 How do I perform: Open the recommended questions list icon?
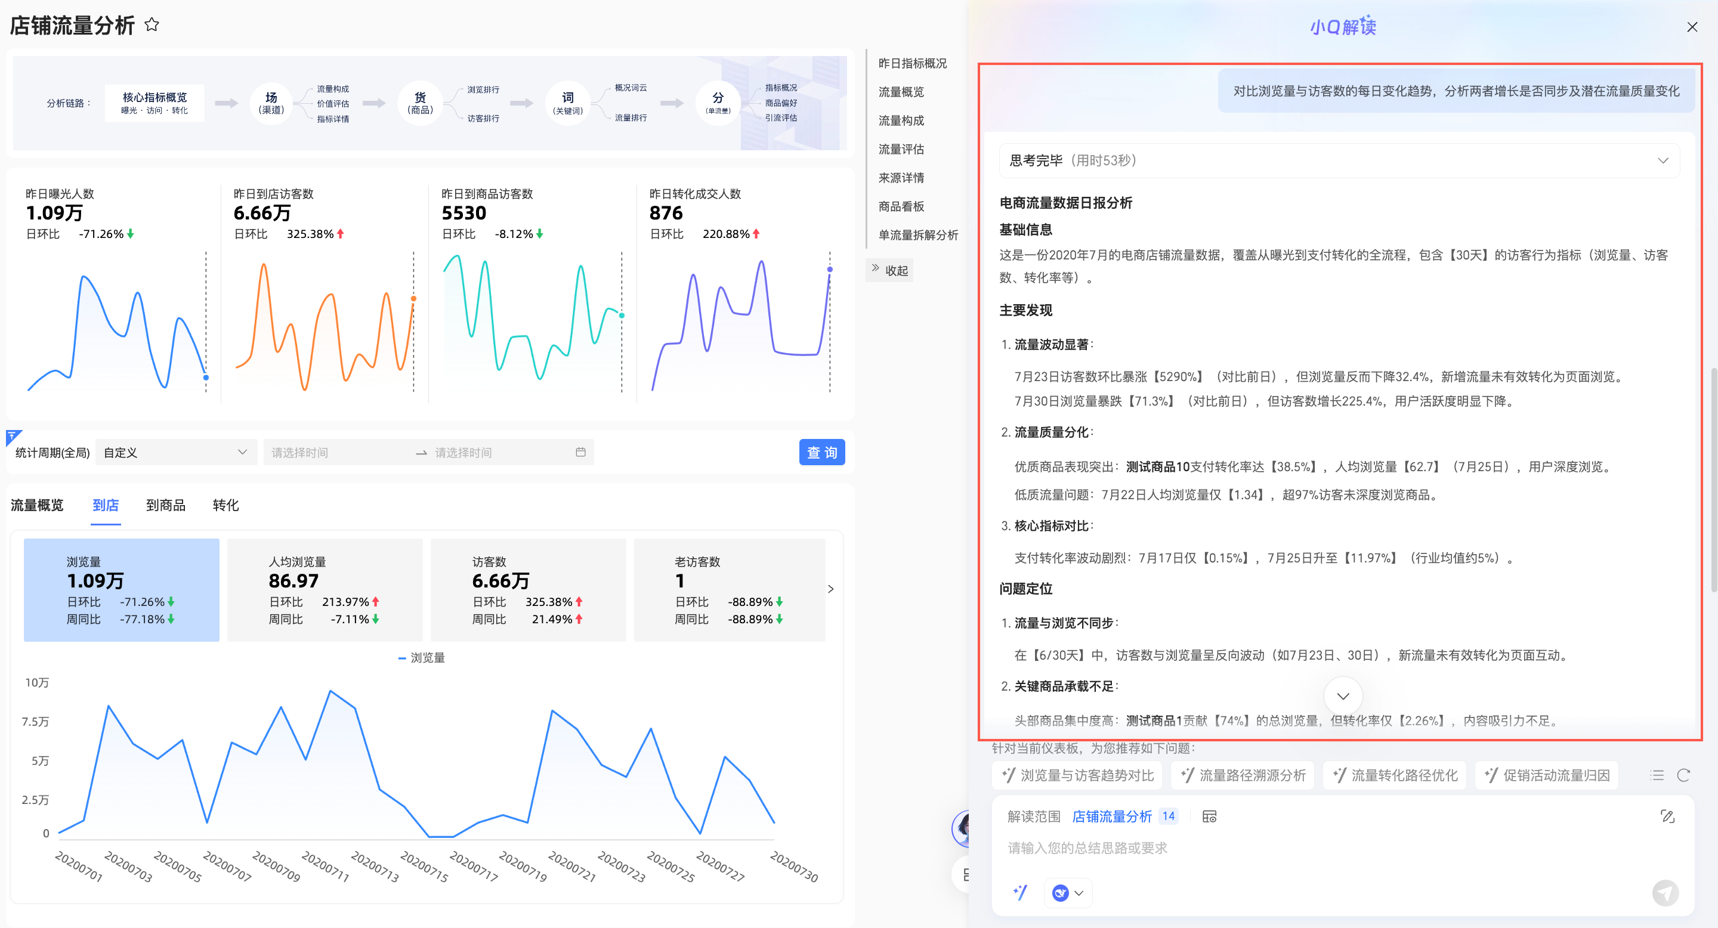1657,775
